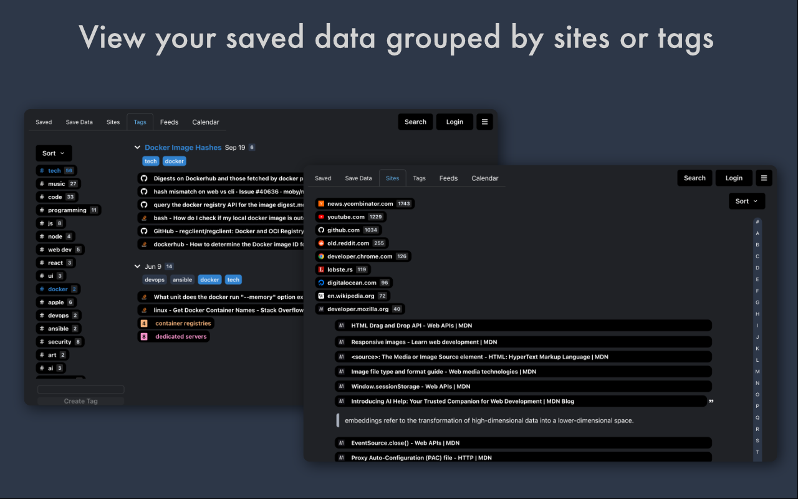Screen dimensions: 798x499
Task: Click MDN icon beside EventSource.close() row
Action: [x=341, y=443]
